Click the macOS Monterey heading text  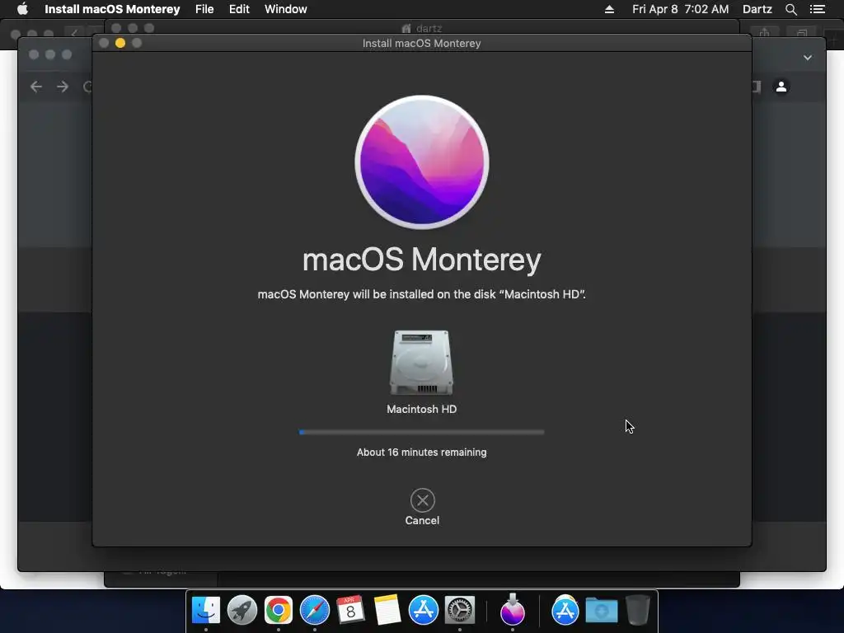click(421, 260)
